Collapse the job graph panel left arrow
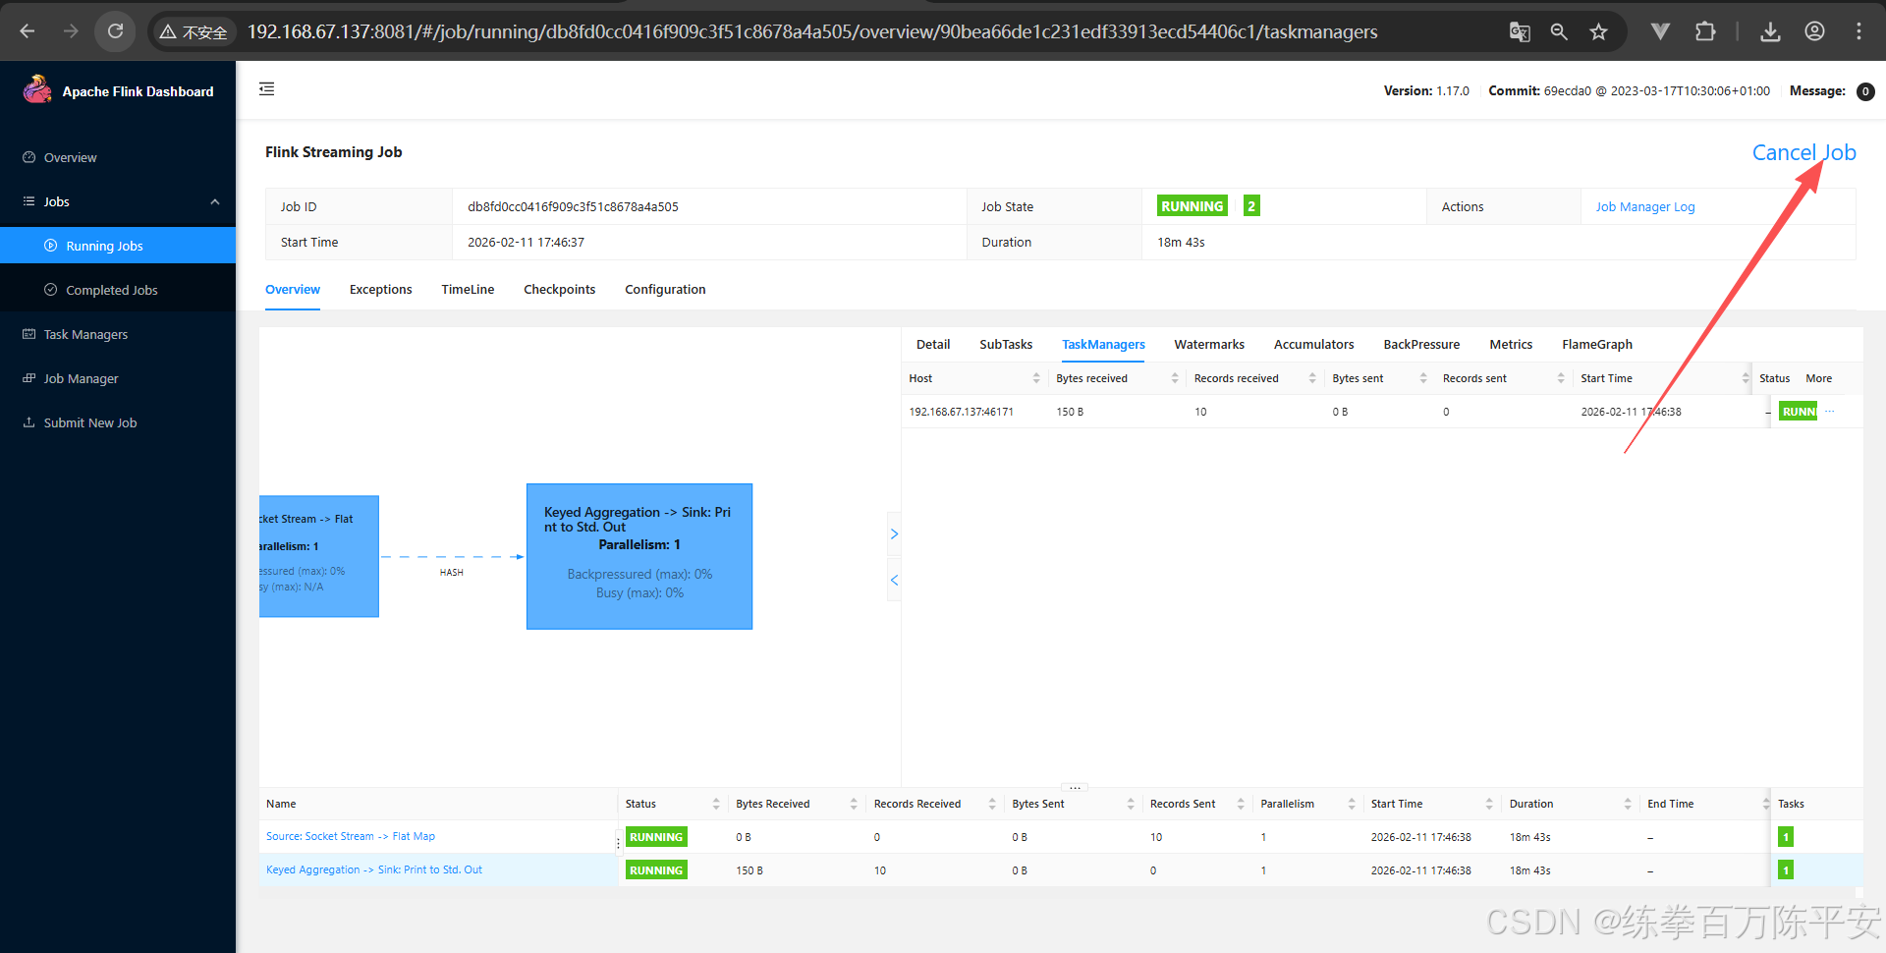Viewport: 1886px width, 953px height. pyautogui.click(x=894, y=581)
